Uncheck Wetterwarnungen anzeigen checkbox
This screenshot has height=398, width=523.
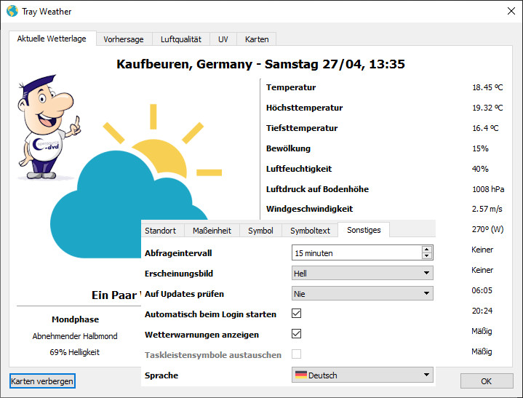point(296,335)
